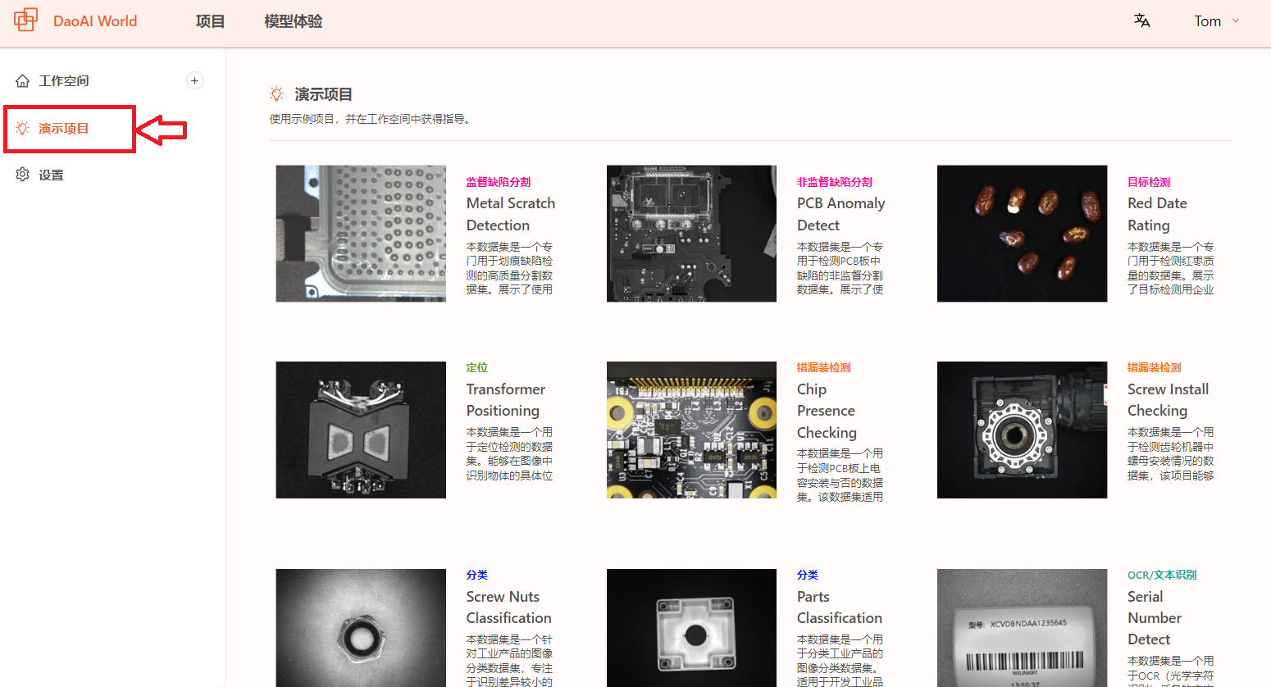The height and width of the screenshot is (687, 1271).
Task: Open the 项目 top menu
Action: click(x=210, y=21)
